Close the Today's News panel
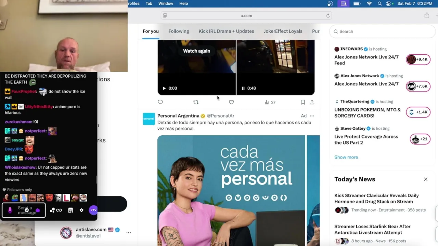This screenshot has height=246, width=438. pyautogui.click(x=426, y=179)
